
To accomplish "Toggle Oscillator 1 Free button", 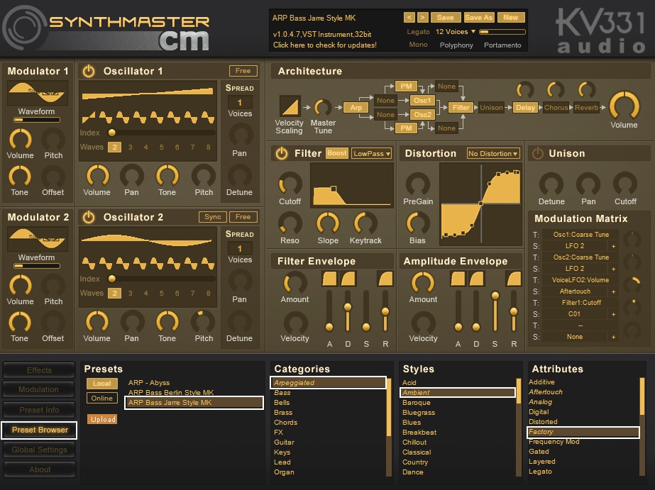I will coord(243,71).
